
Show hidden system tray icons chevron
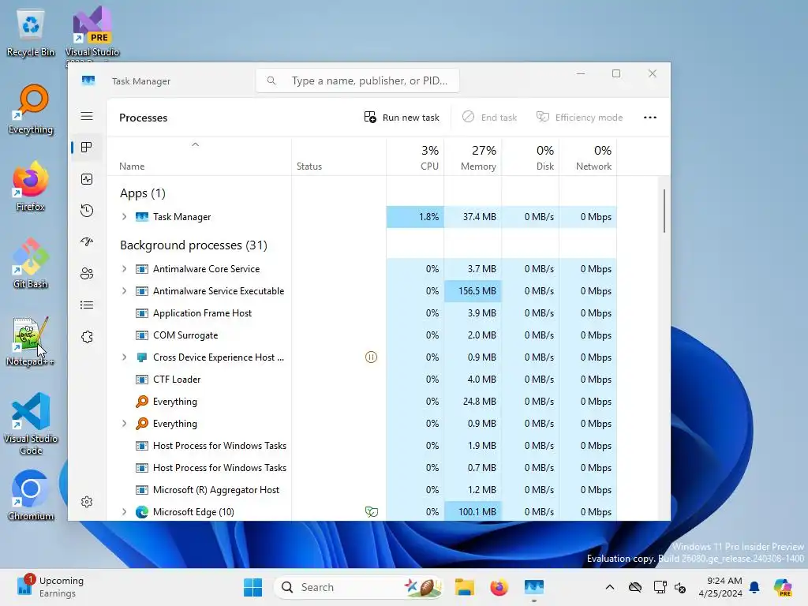610,587
